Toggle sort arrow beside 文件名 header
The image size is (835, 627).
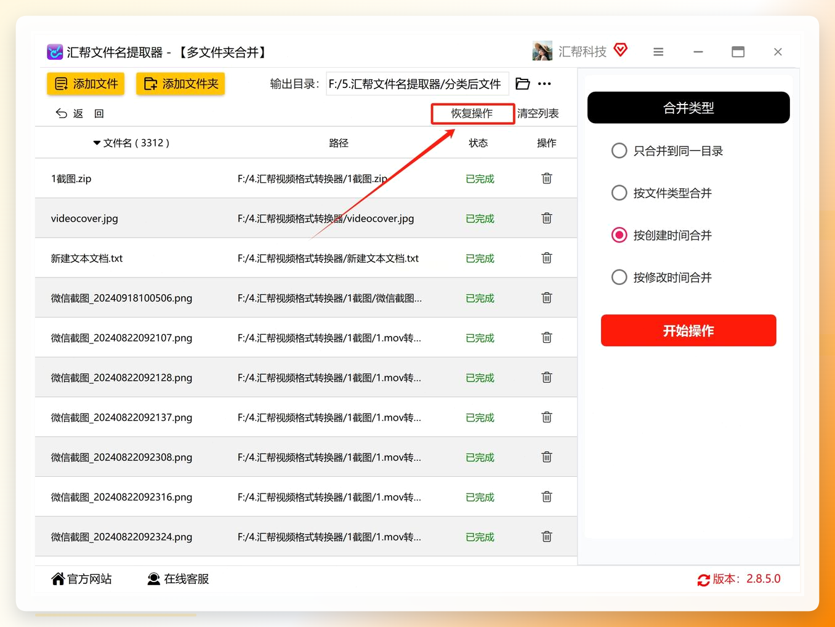[x=97, y=143]
